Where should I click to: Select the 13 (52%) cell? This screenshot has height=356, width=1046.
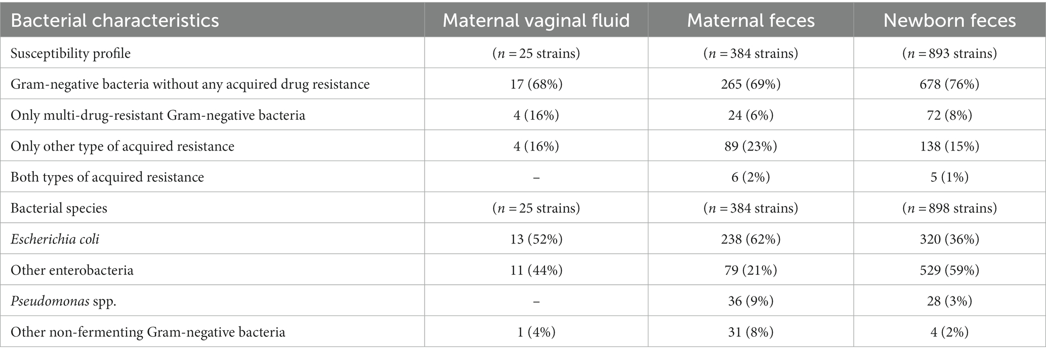[x=536, y=239]
